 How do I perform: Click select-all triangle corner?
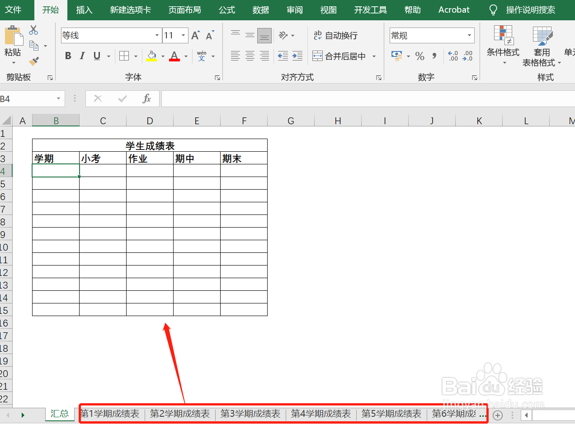pyautogui.click(x=6, y=121)
